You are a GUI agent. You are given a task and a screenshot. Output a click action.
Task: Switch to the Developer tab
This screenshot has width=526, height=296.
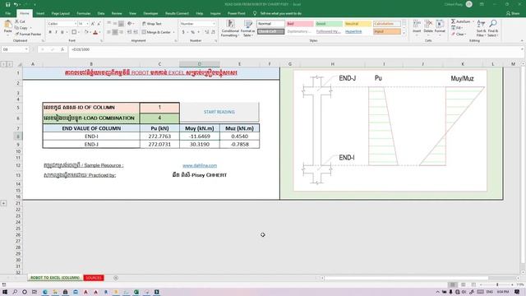(x=150, y=13)
